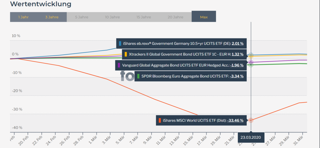Switch to the 3 Jahre tab

(52, 17)
